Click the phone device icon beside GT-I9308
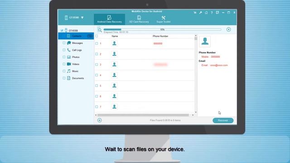The height and width of the screenshot is (163, 290). [66, 18]
